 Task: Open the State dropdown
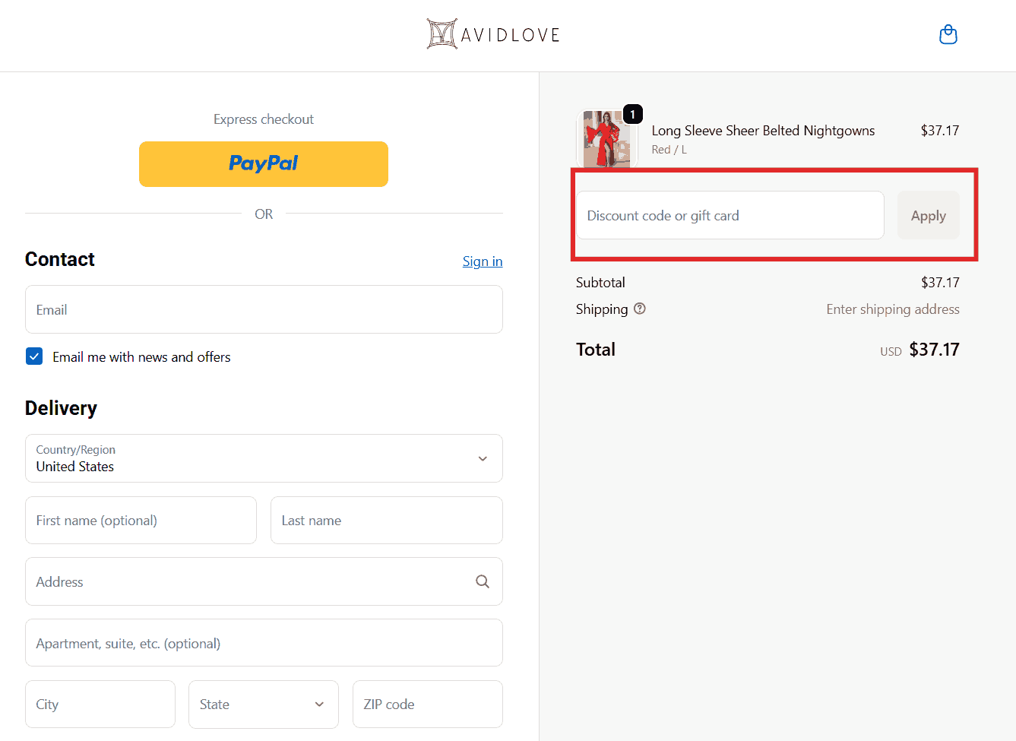[263, 705]
